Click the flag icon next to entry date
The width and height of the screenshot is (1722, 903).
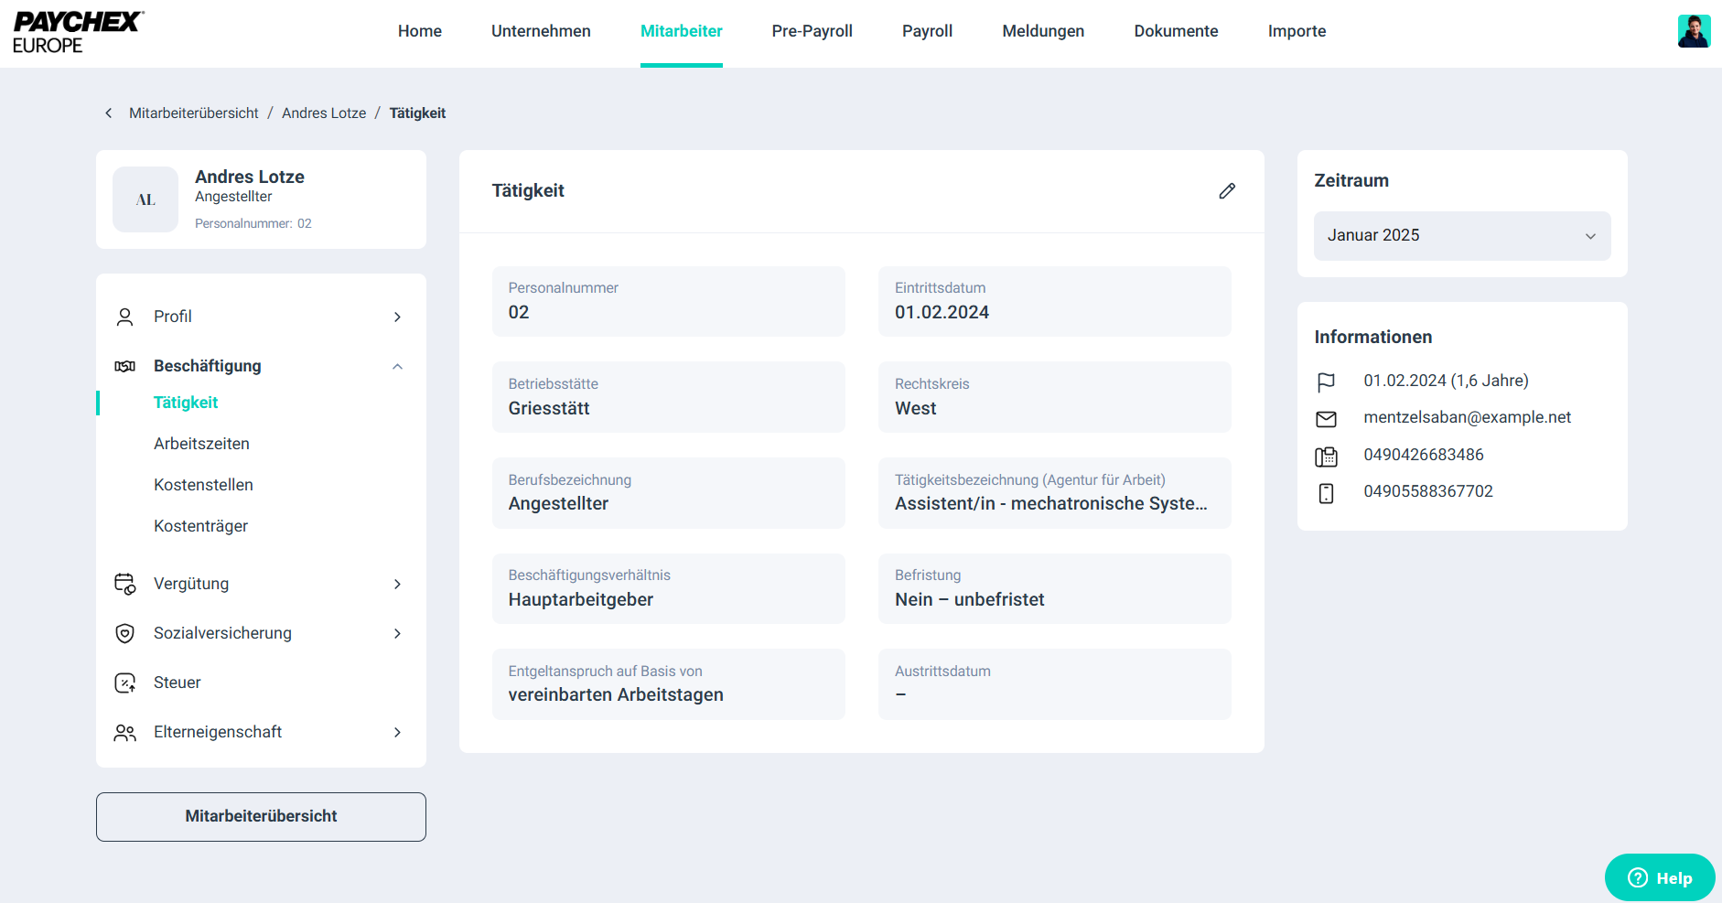pyautogui.click(x=1326, y=382)
